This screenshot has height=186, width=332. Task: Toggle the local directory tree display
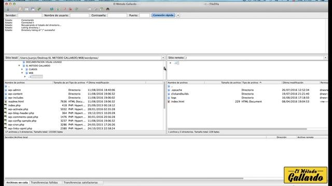point(26,9)
